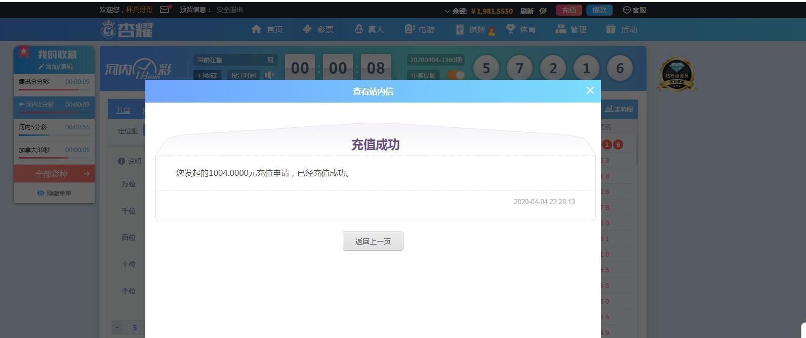Switch to the 五星 tab
Screen dimensions: 806x338
click(123, 110)
